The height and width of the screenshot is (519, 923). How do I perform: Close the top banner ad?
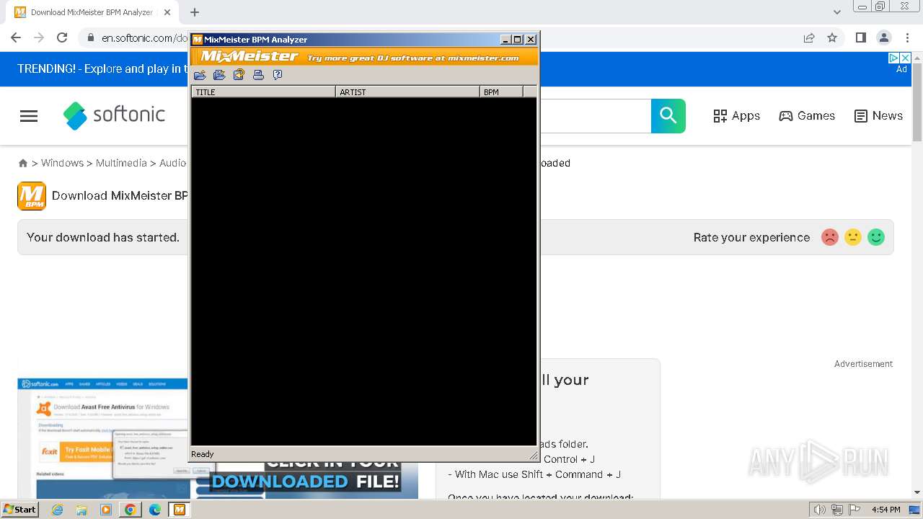click(x=906, y=58)
